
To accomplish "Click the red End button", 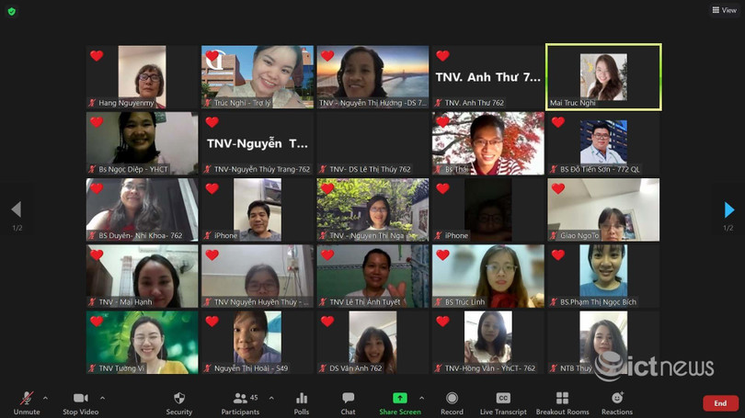I will click(720, 403).
